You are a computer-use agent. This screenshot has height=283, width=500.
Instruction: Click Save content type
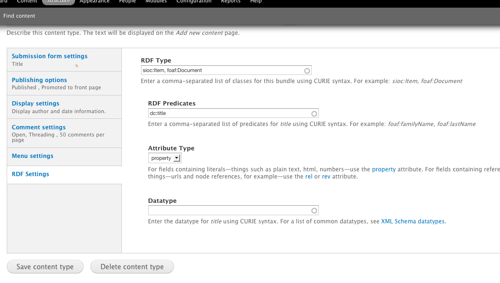click(45, 267)
